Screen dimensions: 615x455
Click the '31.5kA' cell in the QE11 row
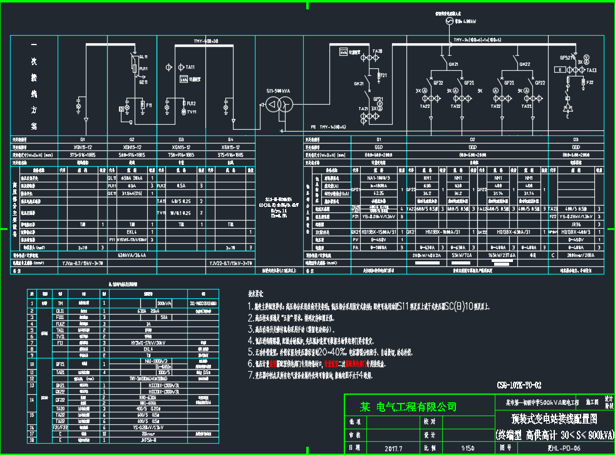(x=132, y=194)
